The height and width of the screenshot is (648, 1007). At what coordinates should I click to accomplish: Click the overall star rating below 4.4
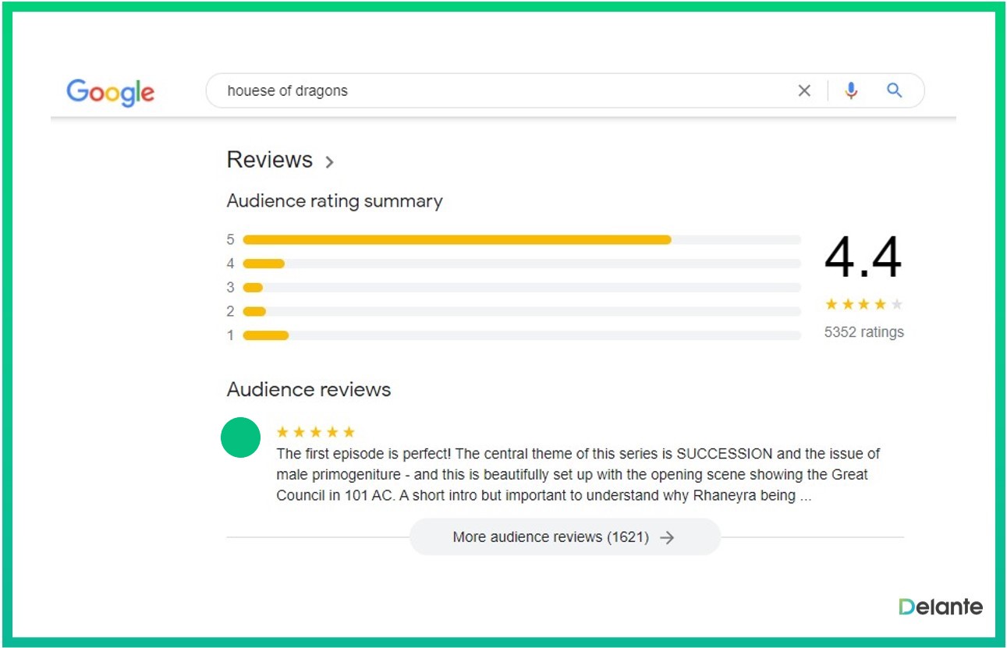[863, 304]
